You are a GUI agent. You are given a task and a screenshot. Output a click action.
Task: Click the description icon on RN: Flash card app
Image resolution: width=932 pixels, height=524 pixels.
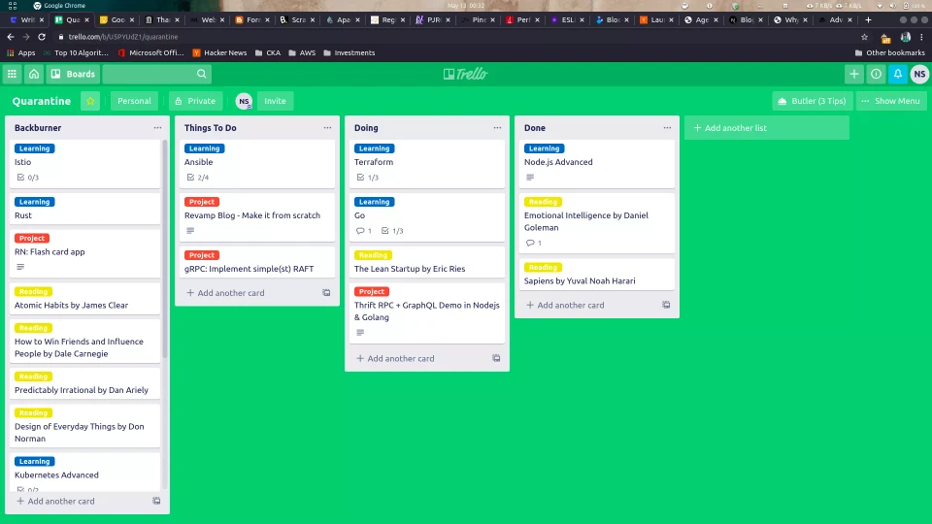click(x=20, y=267)
